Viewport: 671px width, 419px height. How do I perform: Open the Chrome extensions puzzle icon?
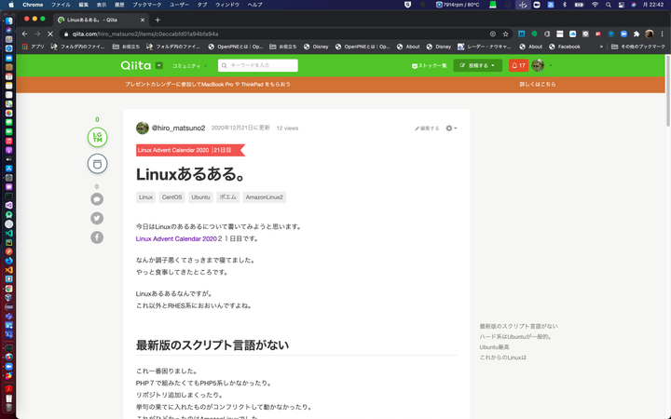coord(637,34)
